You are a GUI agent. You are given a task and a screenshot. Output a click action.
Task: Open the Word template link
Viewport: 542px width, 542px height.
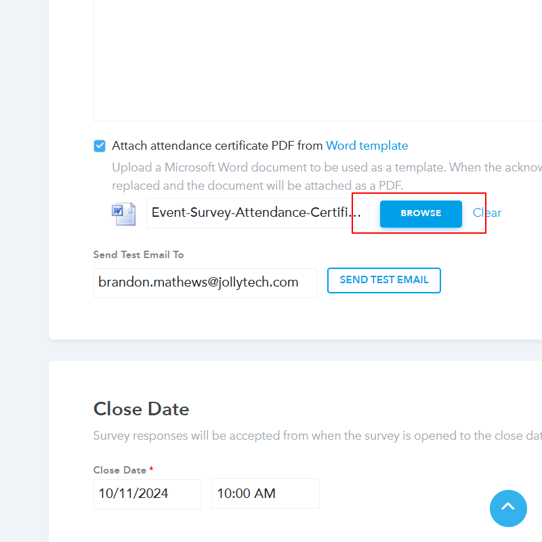[x=367, y=146]
